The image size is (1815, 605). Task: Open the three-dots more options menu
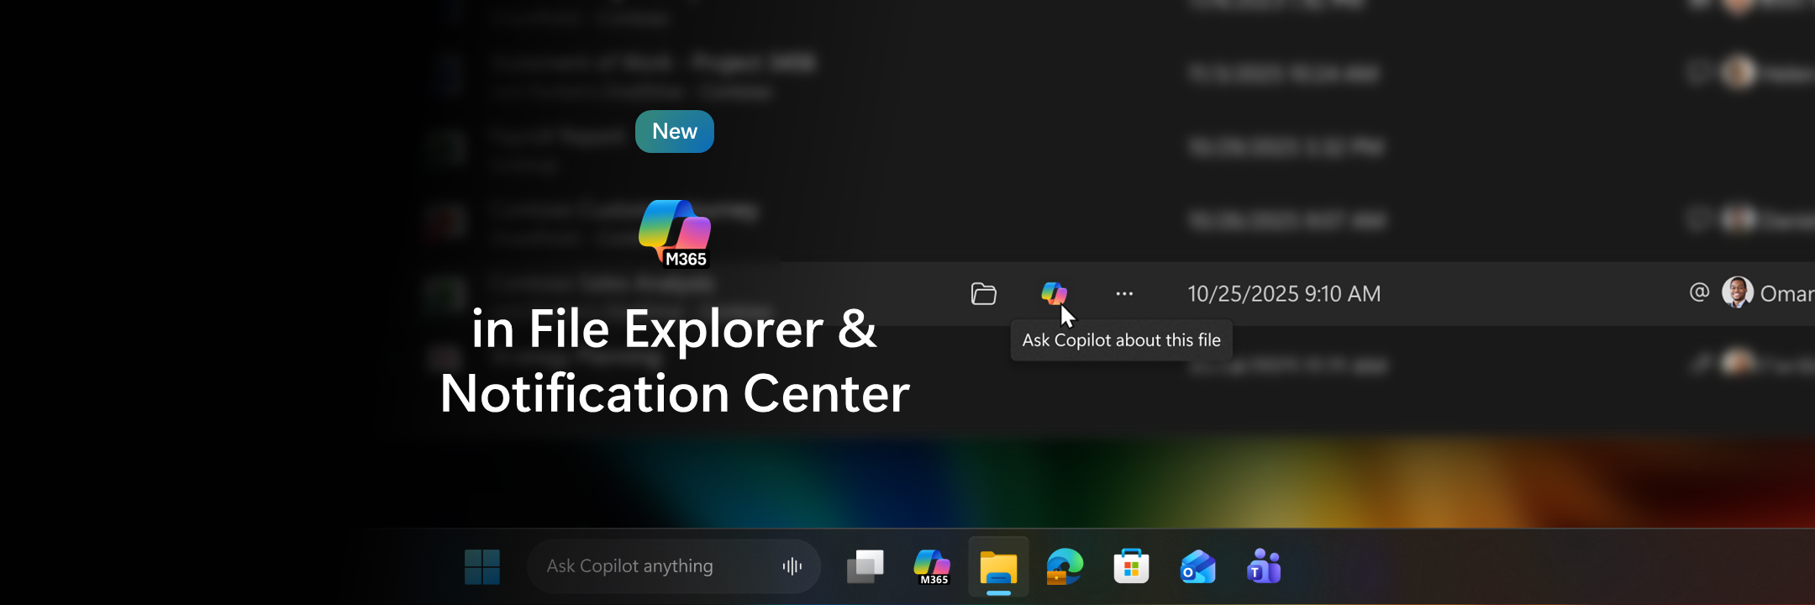pyautogui.click(x=1124, y=294)
